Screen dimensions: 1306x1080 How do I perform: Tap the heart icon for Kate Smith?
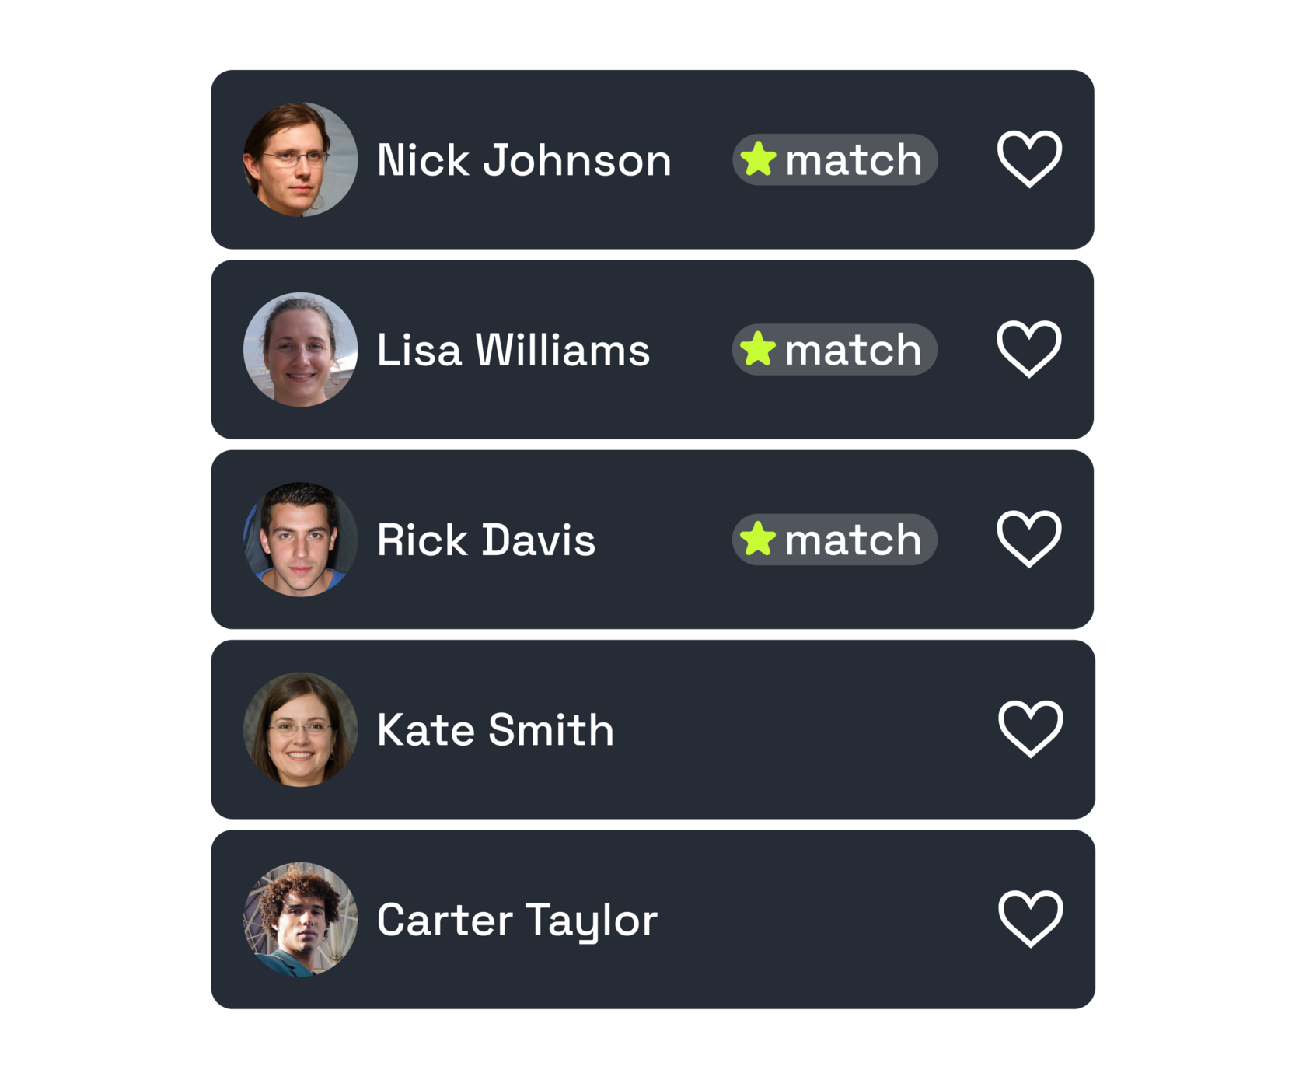pos(1030,729)
